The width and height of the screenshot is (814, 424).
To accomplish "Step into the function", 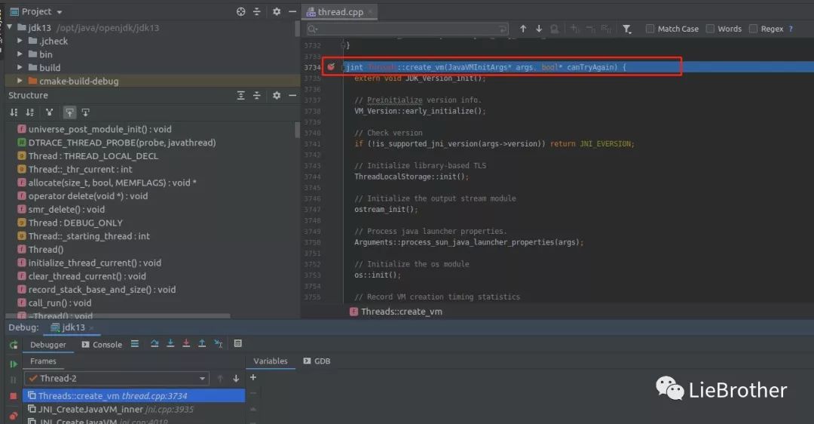I will 170,344.
